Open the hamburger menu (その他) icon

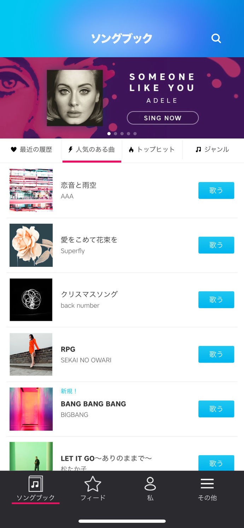[207, 483]
